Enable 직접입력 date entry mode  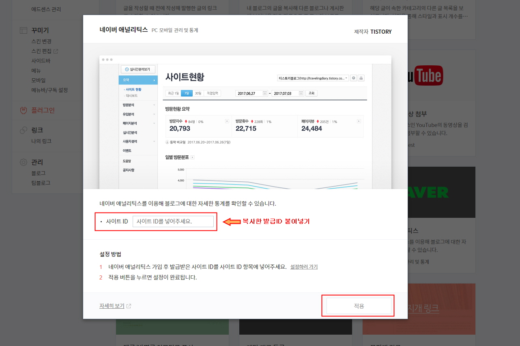pos(212,93)
